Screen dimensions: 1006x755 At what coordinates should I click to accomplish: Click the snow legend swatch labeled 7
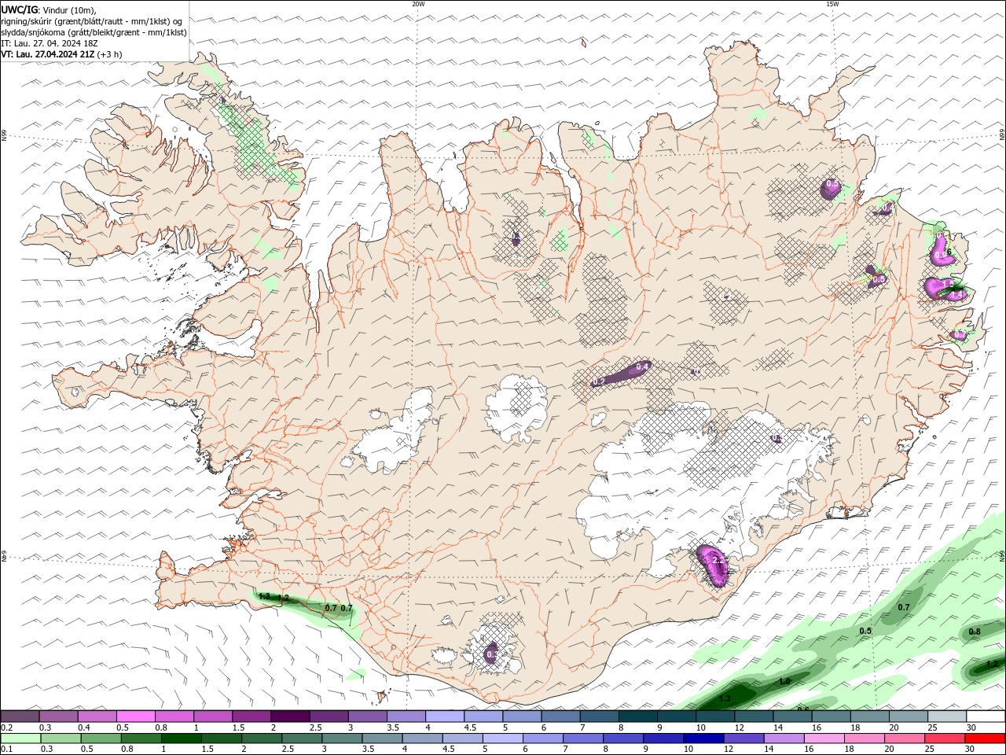[598, 716]
